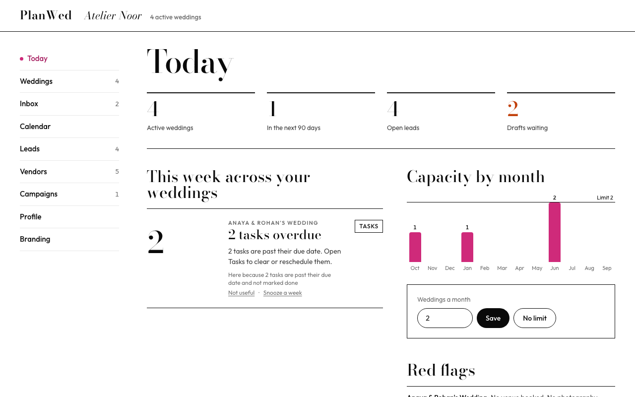Click the Nov label on the chart axis

[x=433, y=268]
